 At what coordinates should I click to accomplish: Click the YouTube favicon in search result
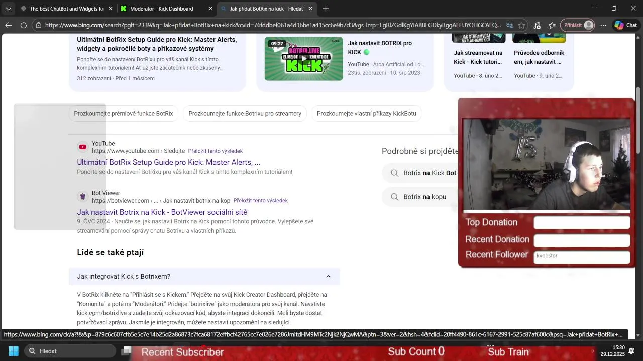tap(83, 147)
